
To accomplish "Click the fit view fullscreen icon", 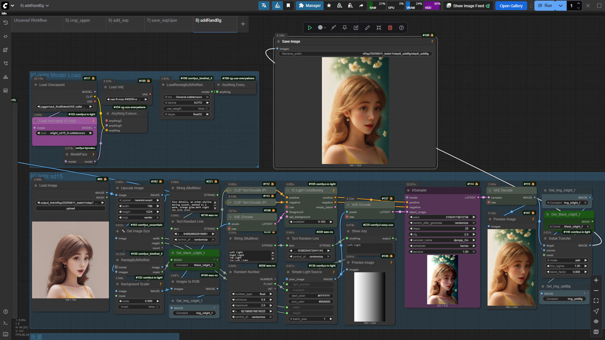I will [x=596, y=301].
